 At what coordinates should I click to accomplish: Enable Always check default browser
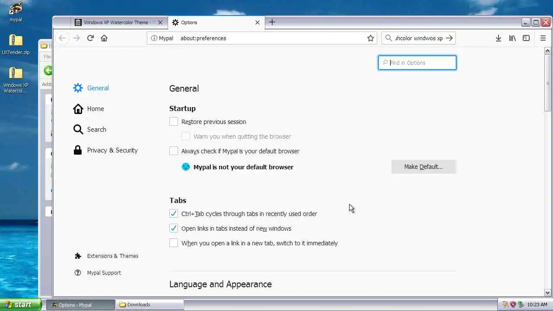click(174, 151)
